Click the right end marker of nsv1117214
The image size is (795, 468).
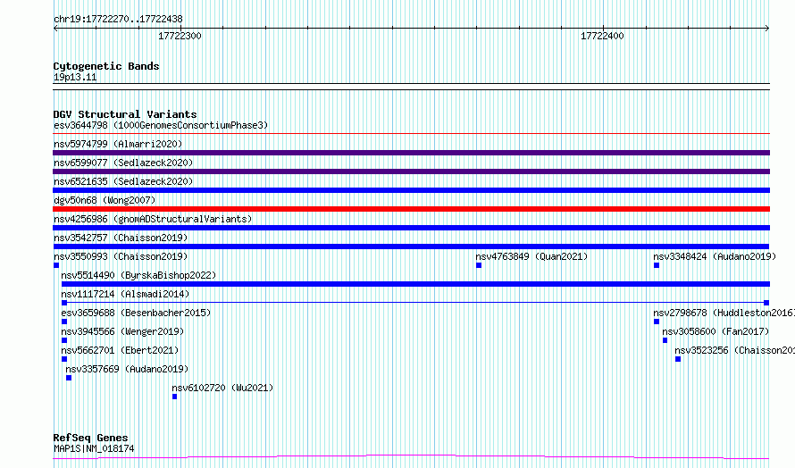pos(766,303)
